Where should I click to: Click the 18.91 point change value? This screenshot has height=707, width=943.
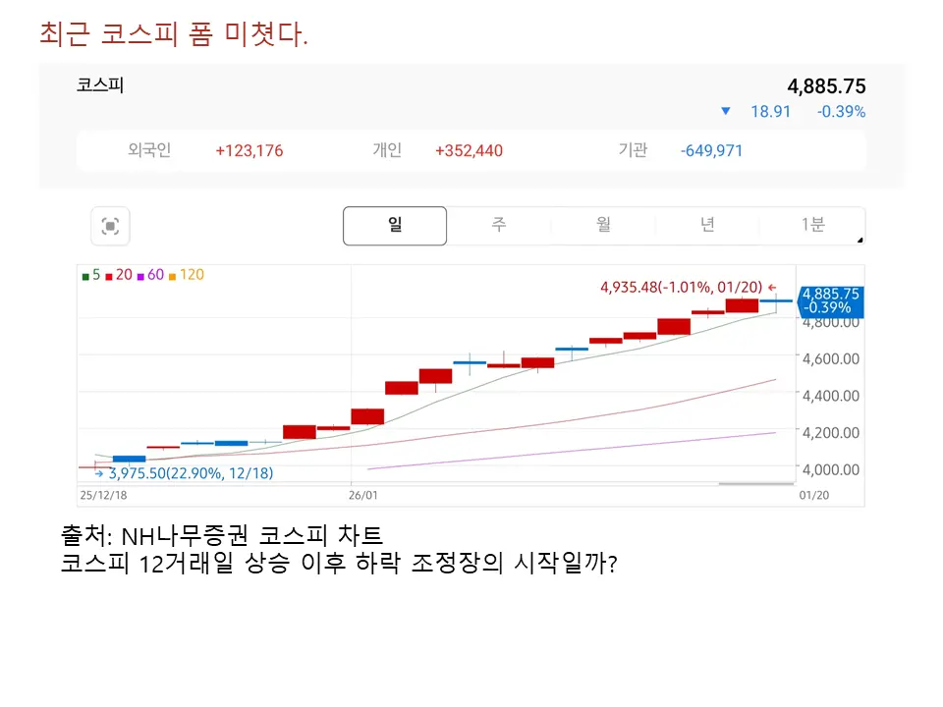770,112
